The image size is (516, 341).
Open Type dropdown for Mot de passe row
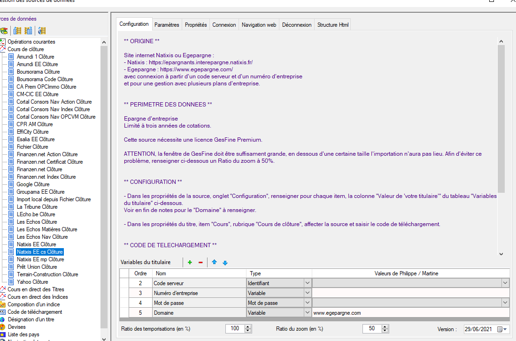pyautogui.click(x=307, y=303)
